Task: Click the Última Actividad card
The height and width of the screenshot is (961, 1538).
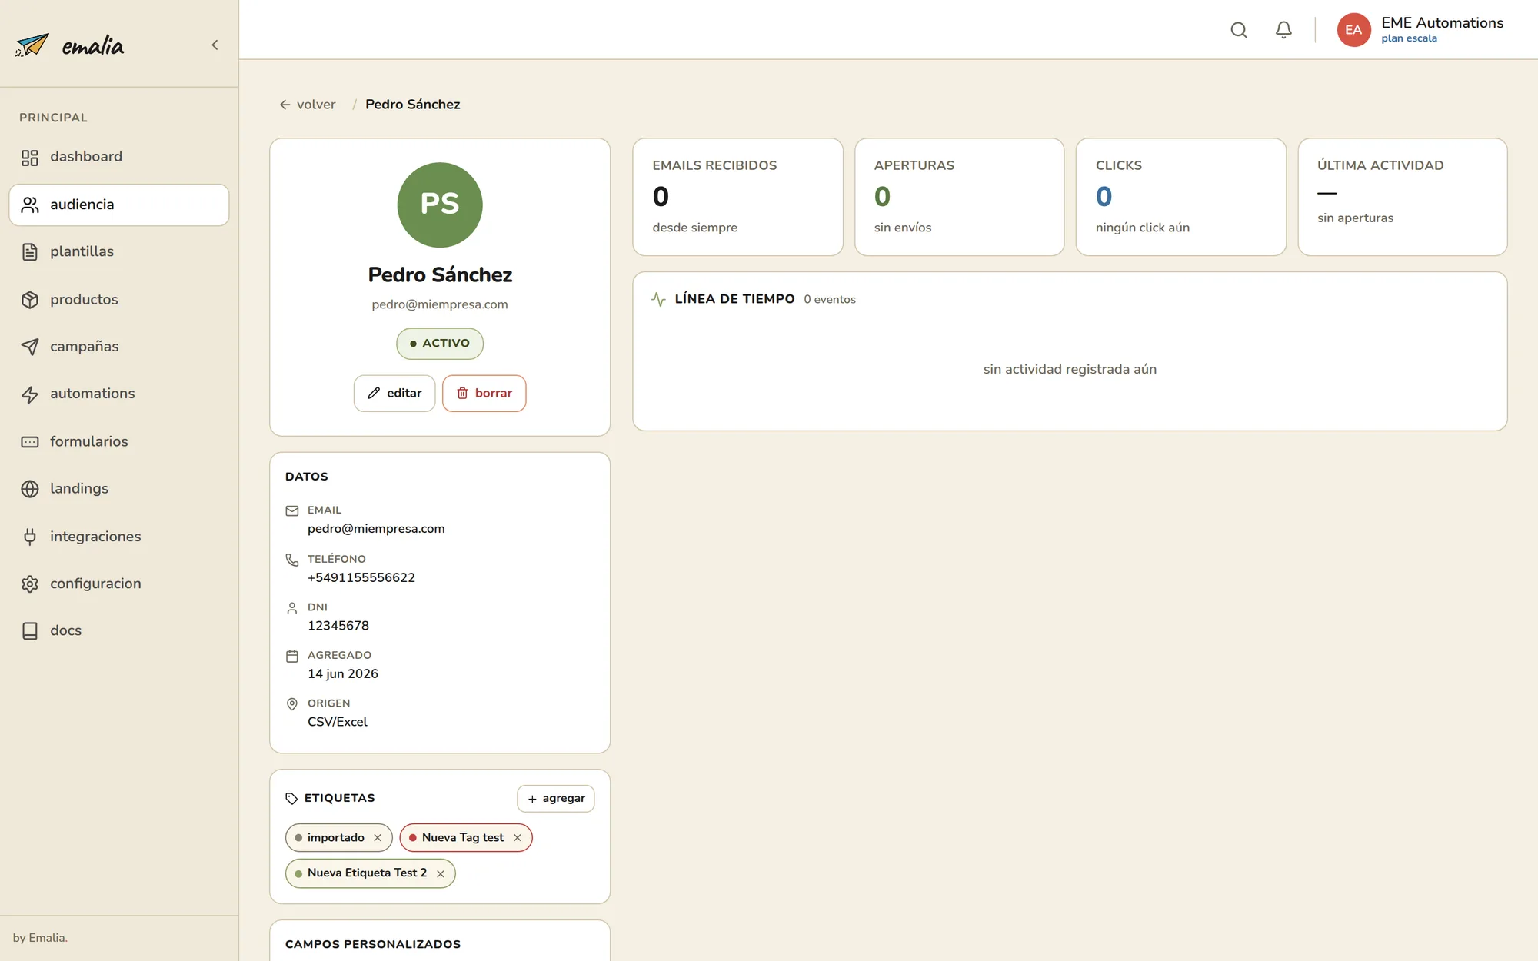Action: coord(1402,197)
